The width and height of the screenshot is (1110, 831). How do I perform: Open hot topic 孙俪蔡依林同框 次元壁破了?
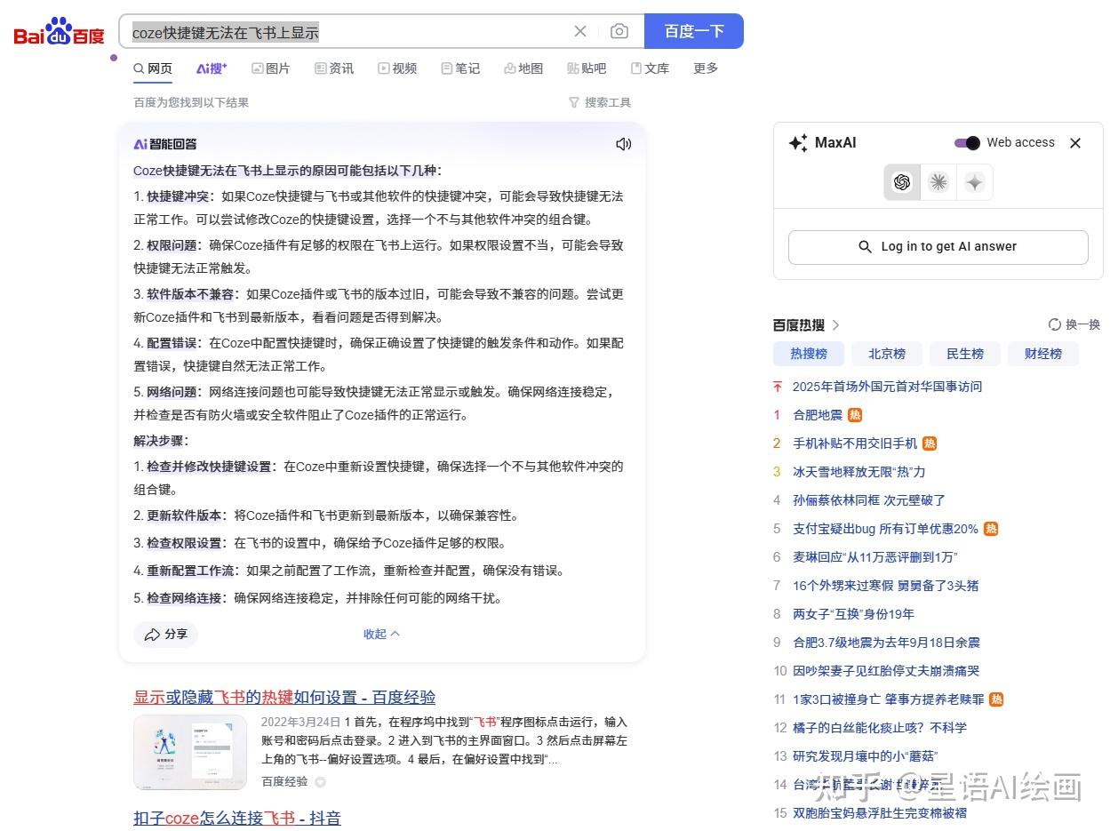(869, 500)
